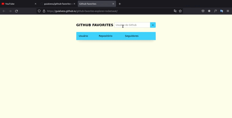Click the blue translate extension icon
Viewport: 232px width, 118px height.
(222, 11)
